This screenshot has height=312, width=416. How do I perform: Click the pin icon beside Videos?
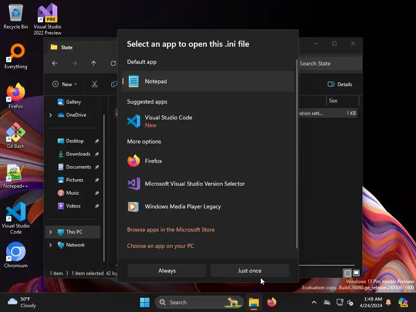coord(97,206)
